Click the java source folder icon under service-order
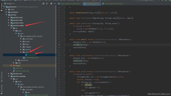171x96 pixels. [19, 33]
